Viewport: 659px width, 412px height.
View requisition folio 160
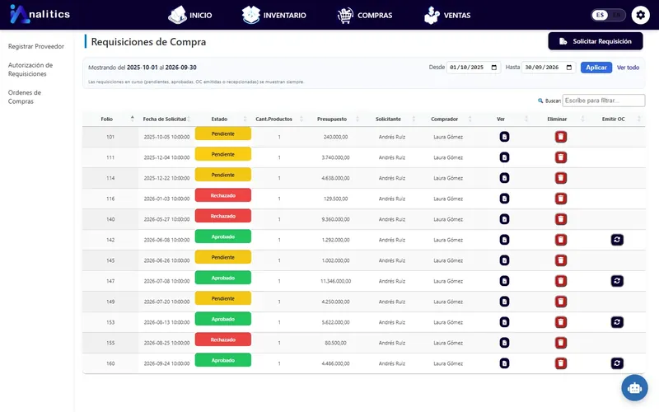click(504, 363)
